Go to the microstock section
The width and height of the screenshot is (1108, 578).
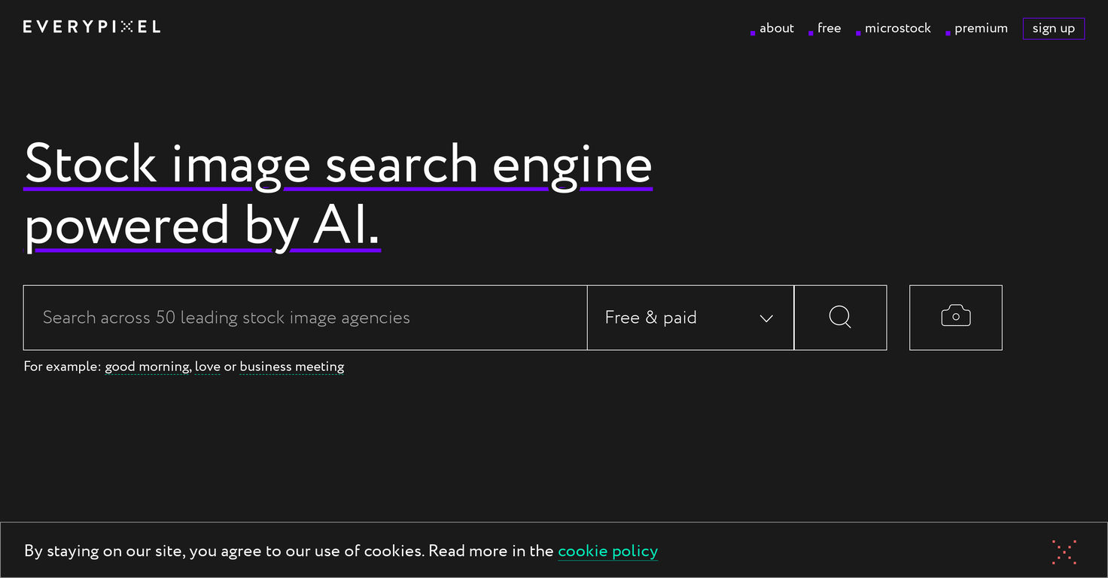897,29
